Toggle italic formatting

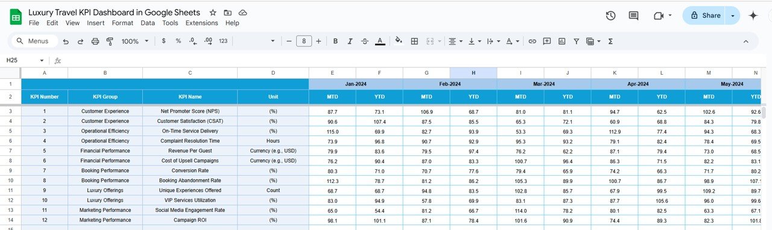[350, 41]
